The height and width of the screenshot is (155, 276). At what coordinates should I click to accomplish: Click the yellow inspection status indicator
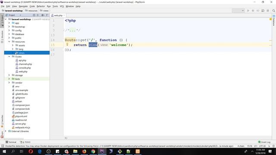coord(270,19)
